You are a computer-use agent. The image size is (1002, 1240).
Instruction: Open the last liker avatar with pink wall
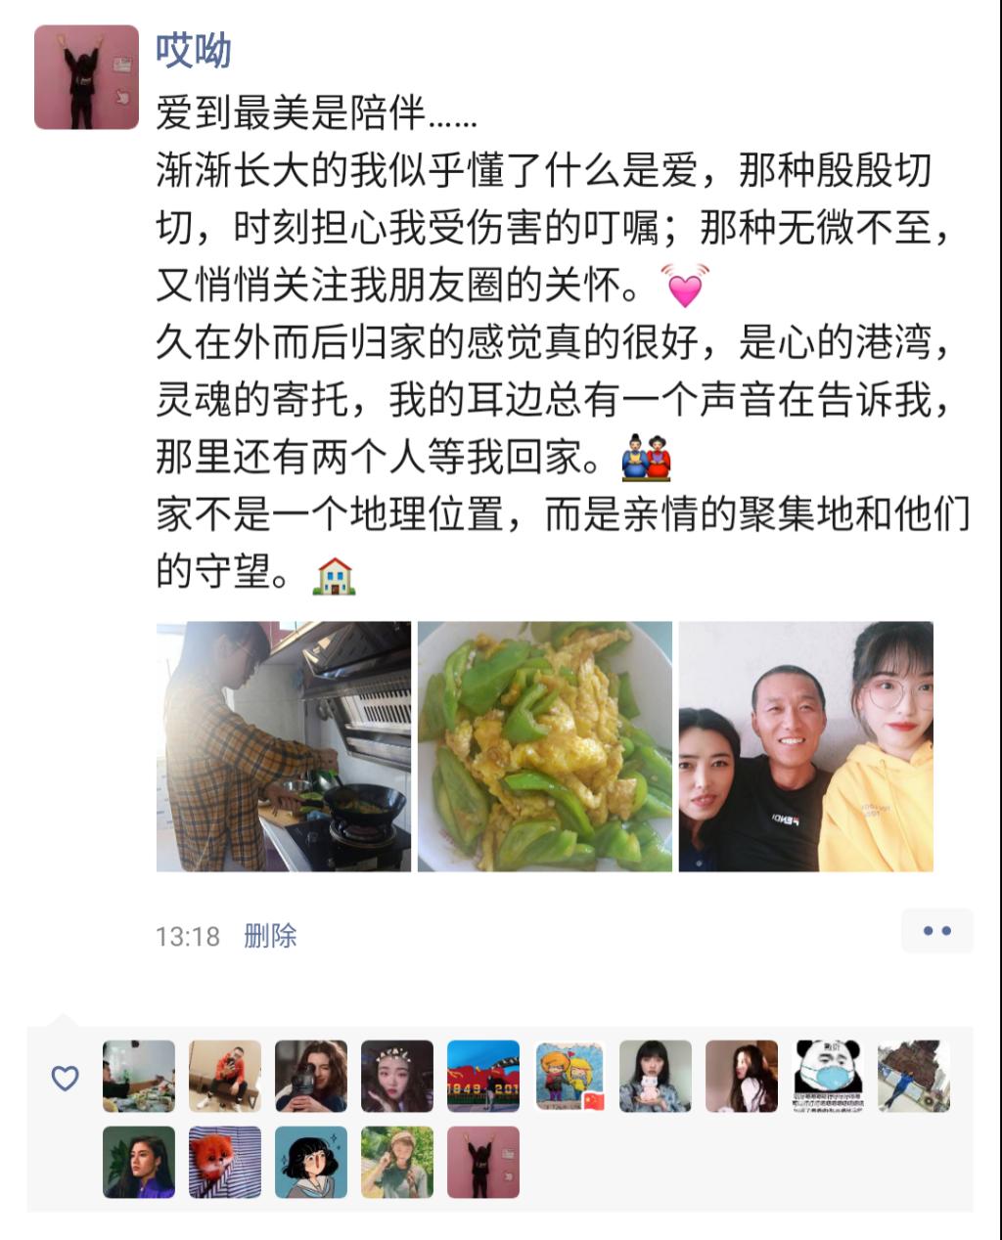[x=483, y=1163]
